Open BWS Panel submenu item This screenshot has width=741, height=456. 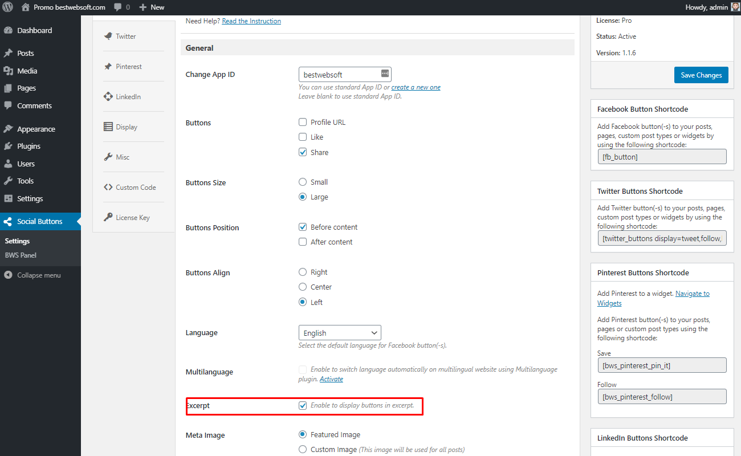pos(21,255)
